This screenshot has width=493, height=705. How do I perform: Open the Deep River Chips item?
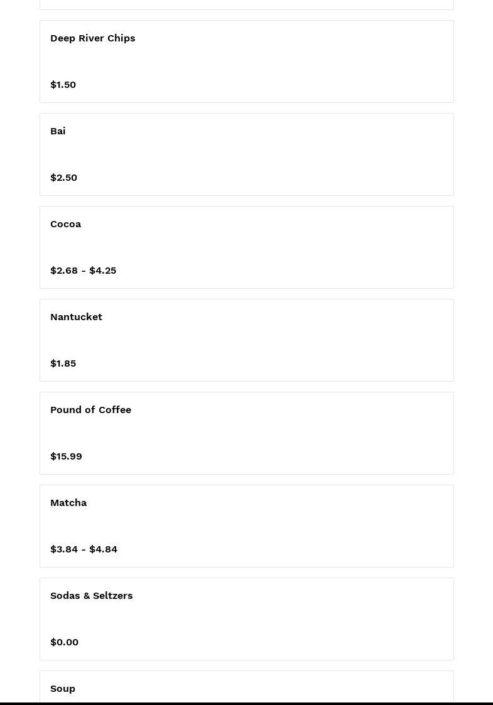click(92, 38)
